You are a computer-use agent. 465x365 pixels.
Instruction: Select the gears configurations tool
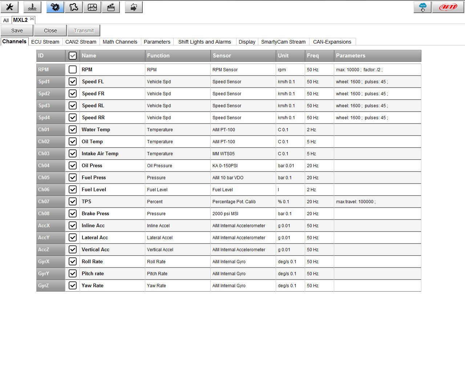pyautogui.click(x=55, y=7)
